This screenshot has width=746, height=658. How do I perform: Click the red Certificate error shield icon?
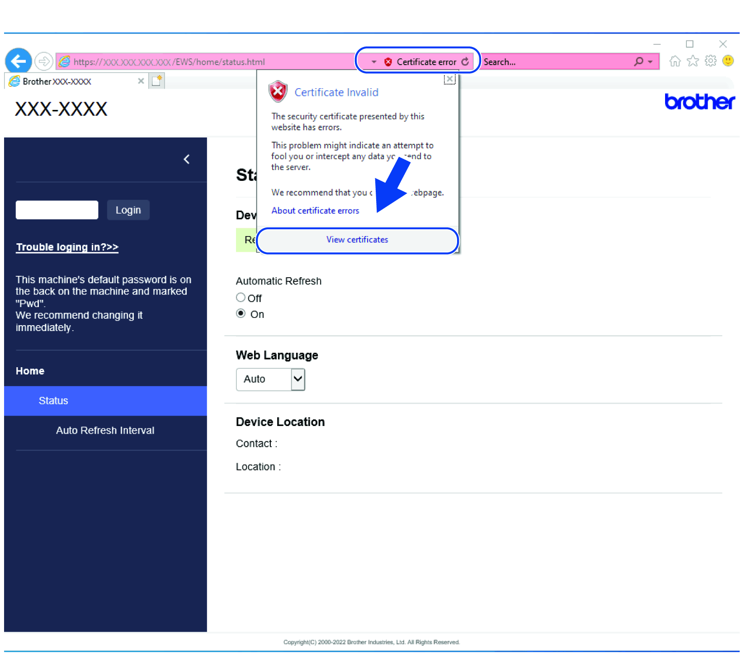coord(388,62)
